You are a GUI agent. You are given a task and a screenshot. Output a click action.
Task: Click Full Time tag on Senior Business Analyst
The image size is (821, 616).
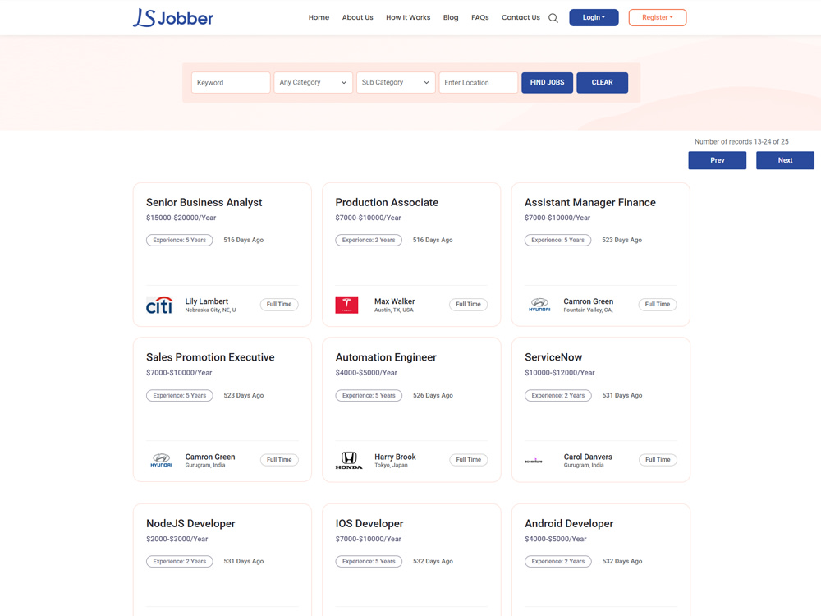click(x=279, y=305)
